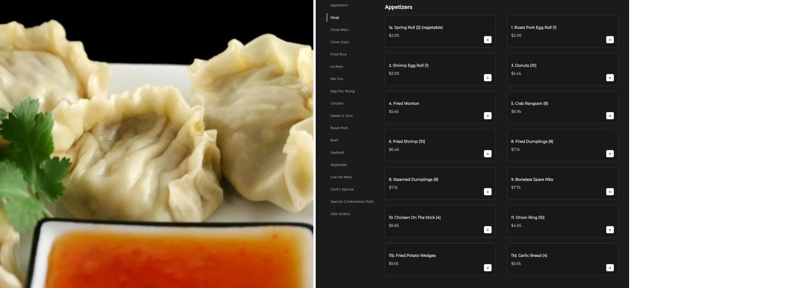Add Crab Rangoon (8) with plus icon
Screen dimensions: 808x288
coord(609,116)
